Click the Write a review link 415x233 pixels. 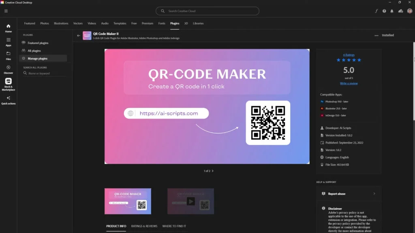[x=349, y=83]
